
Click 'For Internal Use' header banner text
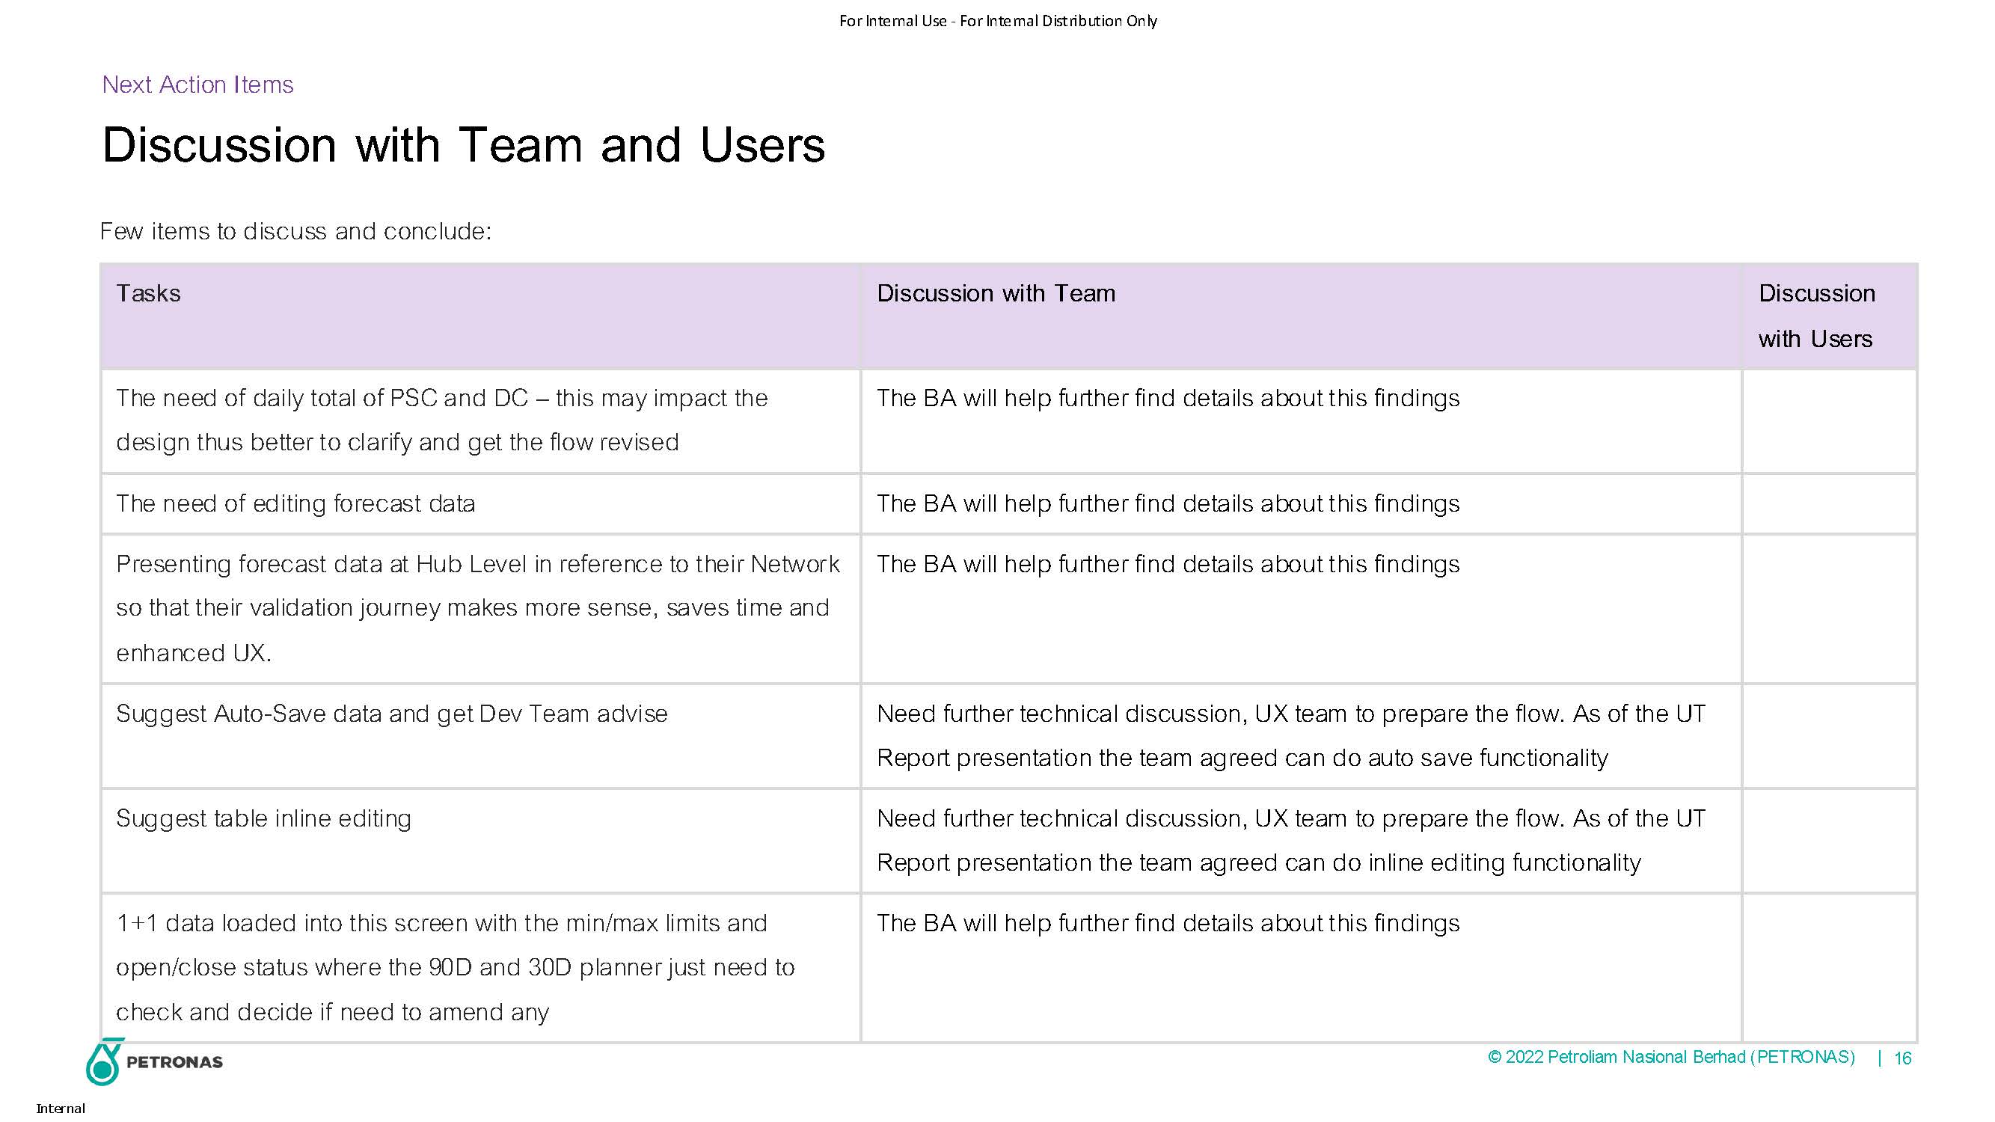[998, 21]
